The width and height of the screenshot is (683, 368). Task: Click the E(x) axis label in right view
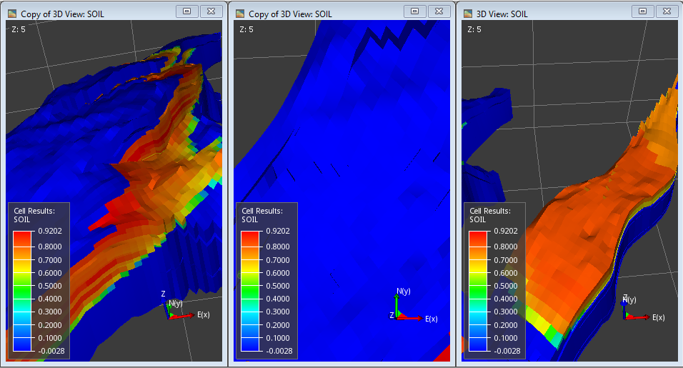click(659, 317)
